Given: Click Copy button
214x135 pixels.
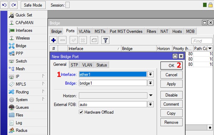Looking at the screenshot, I should [x=172, y=113].
